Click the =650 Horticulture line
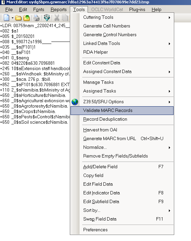This screenshot has width=191, height=241. [x=33, y=96]
